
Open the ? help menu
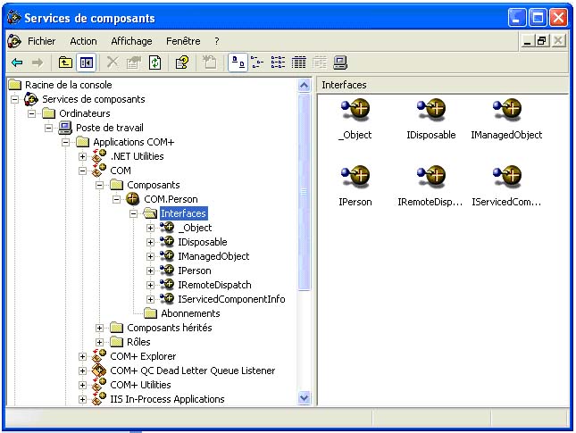tap(217, 41)
